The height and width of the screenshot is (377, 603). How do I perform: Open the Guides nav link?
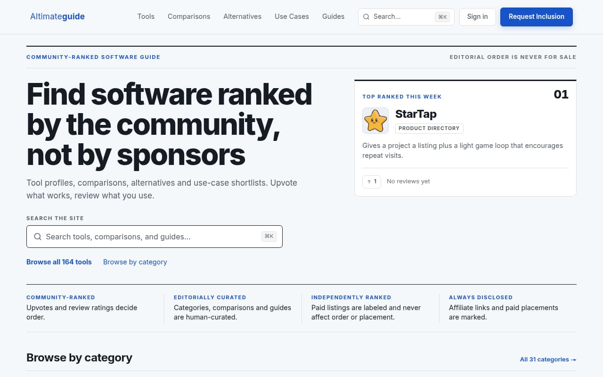(x=333, y=16)
